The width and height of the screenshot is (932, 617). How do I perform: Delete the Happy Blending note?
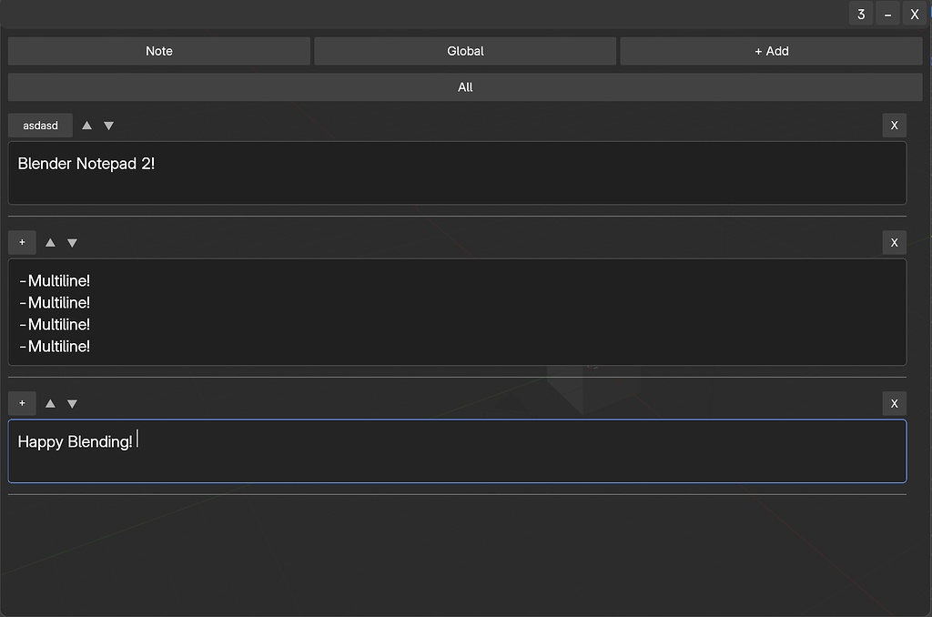pyautogui.click(x=894, y=404)
